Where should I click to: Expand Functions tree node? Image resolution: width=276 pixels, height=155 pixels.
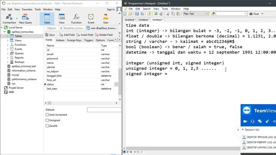click(x=8, y=45)
